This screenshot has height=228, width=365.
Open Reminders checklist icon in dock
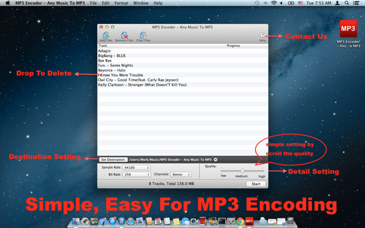click(x=167, y=221)
